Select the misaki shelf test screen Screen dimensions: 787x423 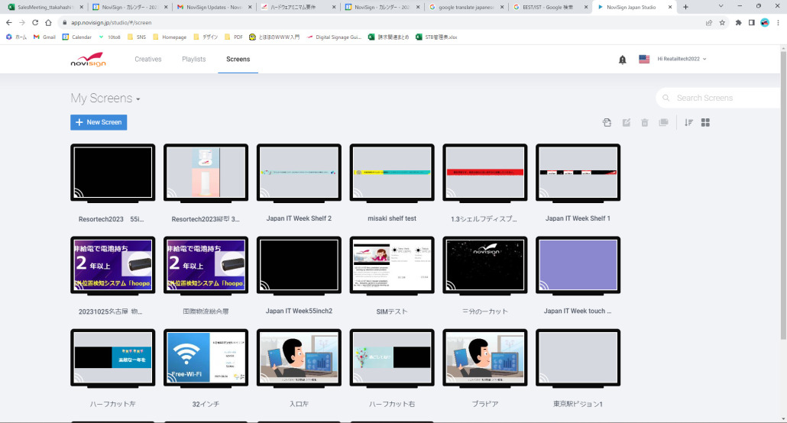[x=392, y=173]
